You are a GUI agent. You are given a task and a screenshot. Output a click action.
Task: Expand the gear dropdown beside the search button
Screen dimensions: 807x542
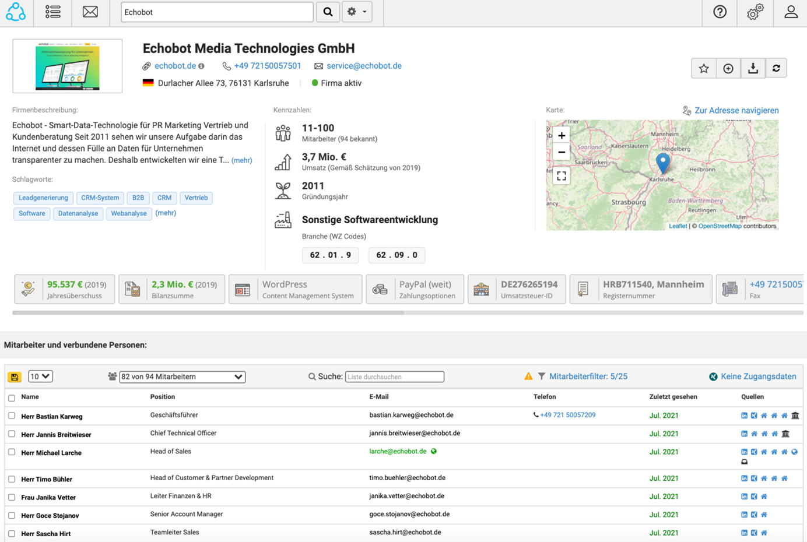point(357,12)
